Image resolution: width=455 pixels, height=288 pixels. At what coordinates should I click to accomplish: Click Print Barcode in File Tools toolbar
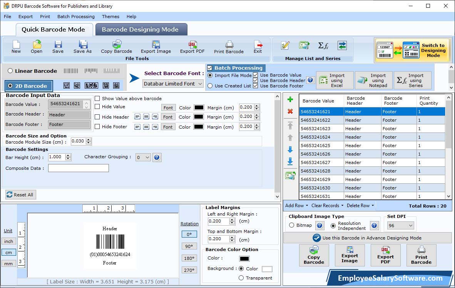click(x=229, y=47)
